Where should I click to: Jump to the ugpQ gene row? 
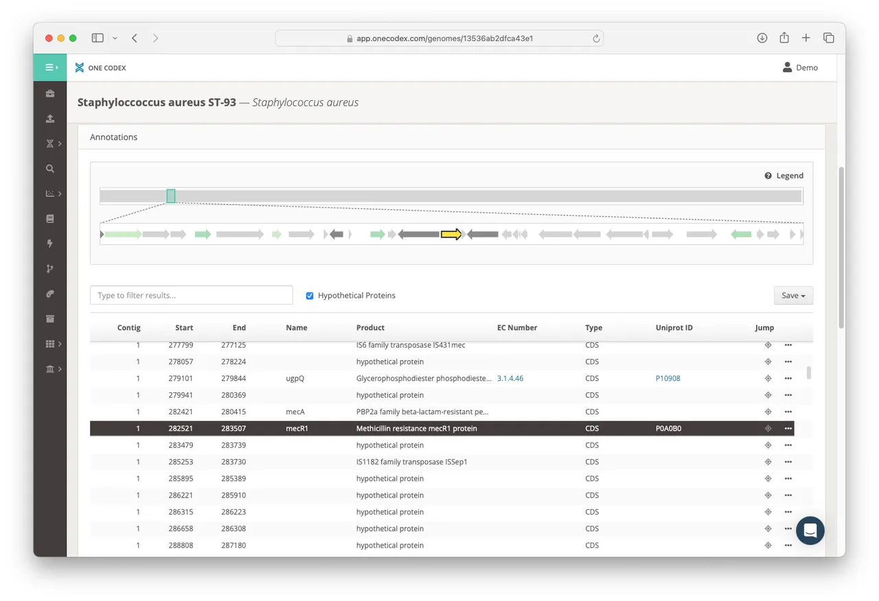pos(768,379)
